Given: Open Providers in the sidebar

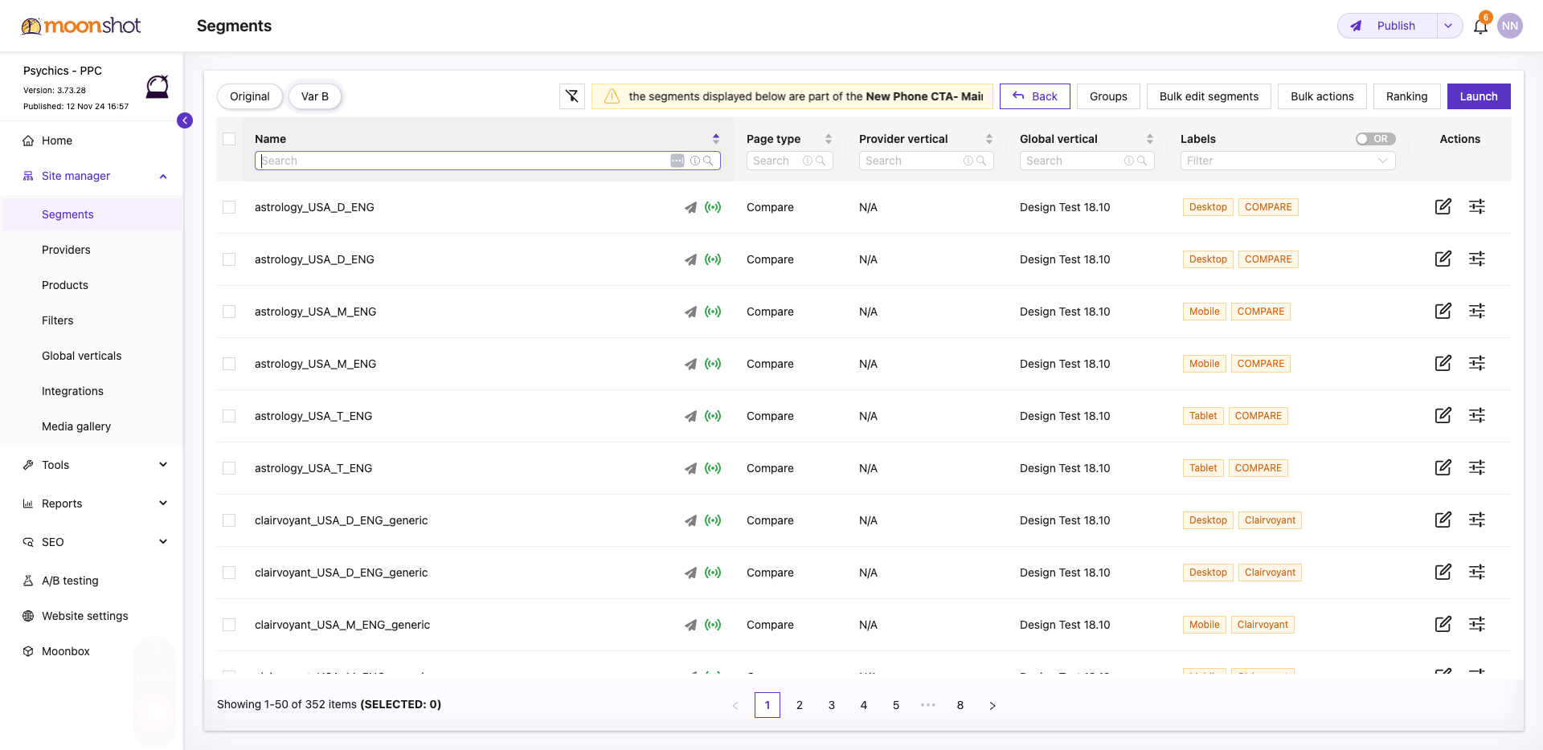Looking at the screenshot, I should pyautogui.click(x=66, y=250).
